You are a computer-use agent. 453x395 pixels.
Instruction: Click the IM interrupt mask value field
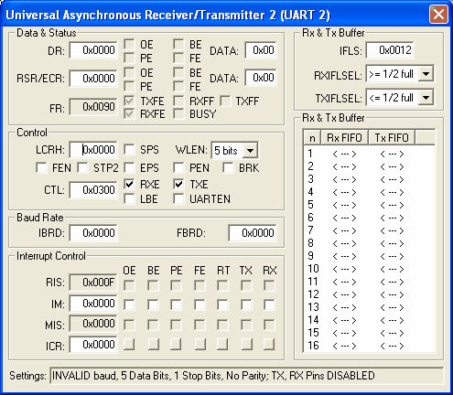point(93,304)
